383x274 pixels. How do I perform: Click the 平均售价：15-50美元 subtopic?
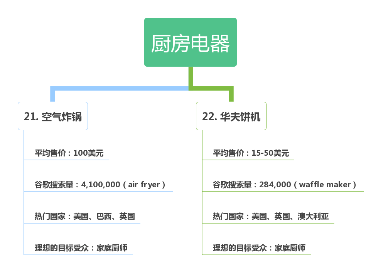pyautogui.click(x=251, y=153)
